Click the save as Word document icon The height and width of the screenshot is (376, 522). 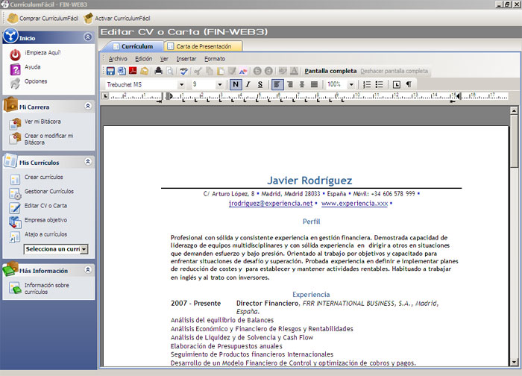point(122,71)
